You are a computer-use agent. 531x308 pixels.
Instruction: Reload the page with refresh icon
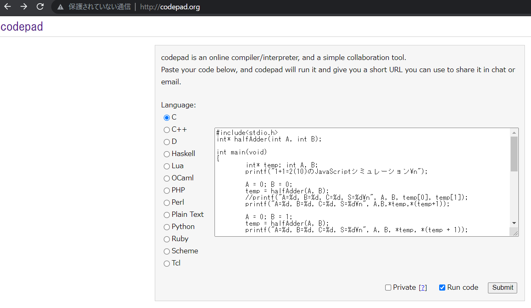click(x=40, y=6)
